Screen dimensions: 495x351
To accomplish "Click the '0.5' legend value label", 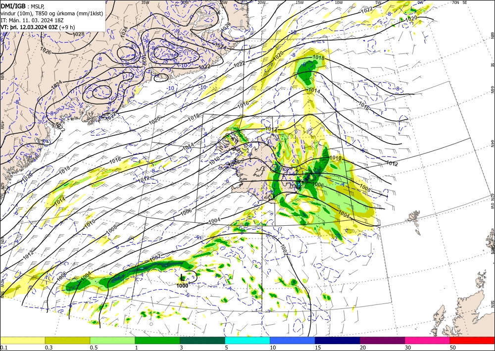I will point(93,348).
